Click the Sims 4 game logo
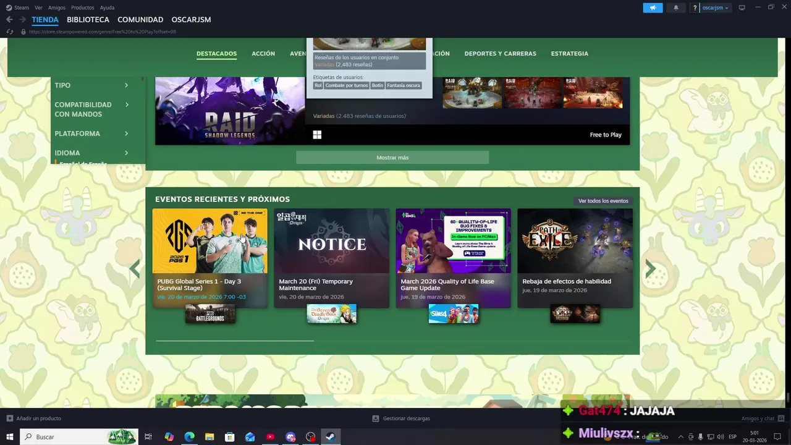Screen dimensions: 791x445 pyautogui.click(x=454, y=314)
